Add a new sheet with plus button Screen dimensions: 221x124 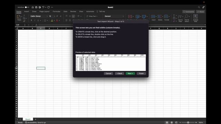[x=36, y=119]
